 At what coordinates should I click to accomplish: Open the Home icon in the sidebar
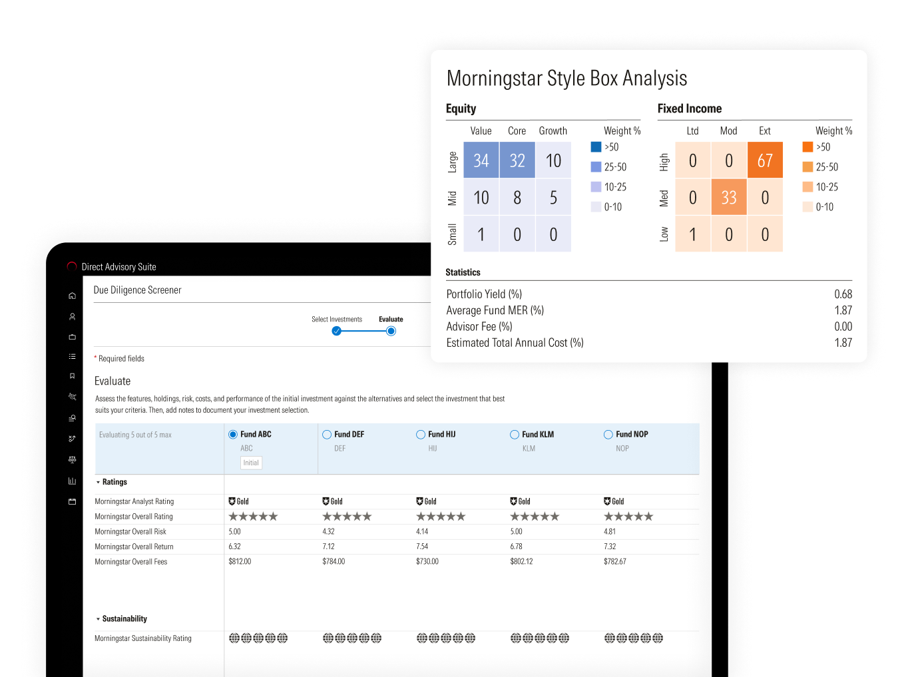72,296
